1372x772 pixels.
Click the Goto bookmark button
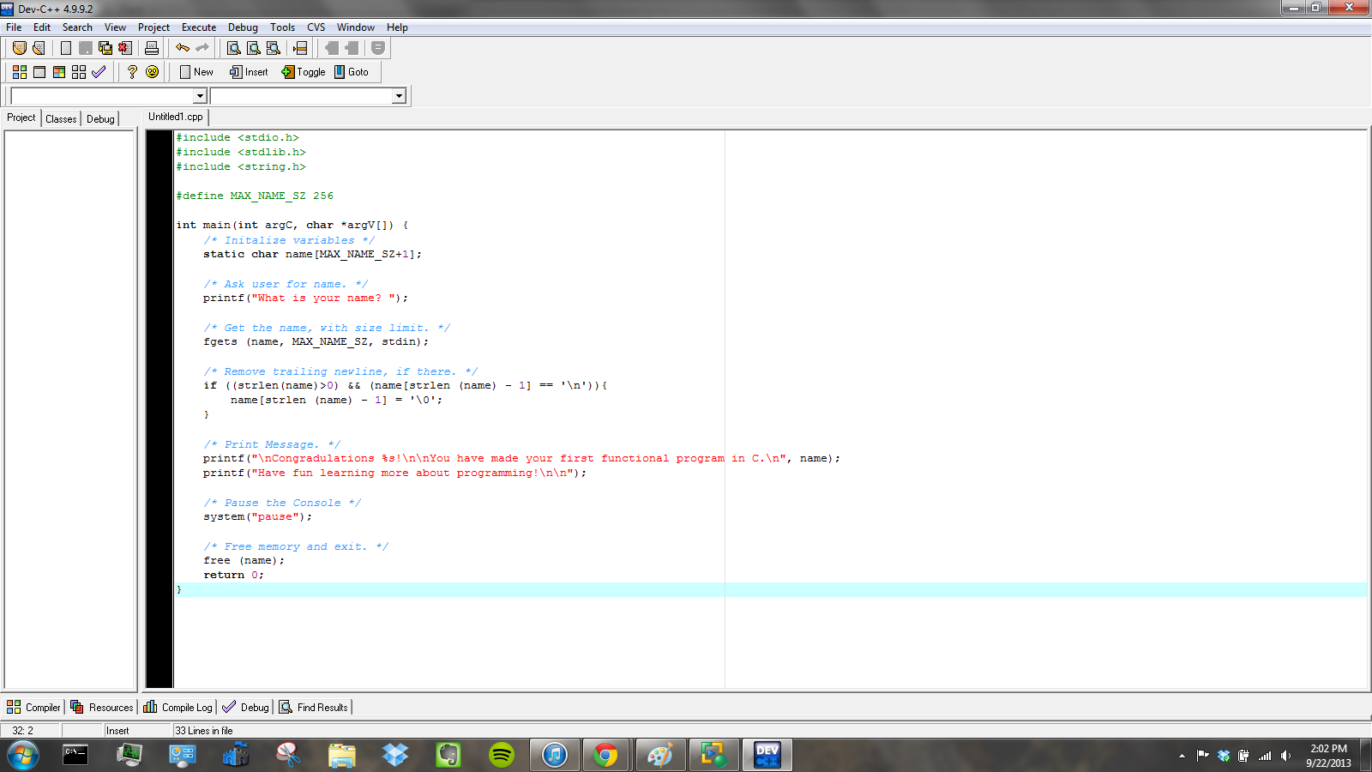click(x=353, y=72)
